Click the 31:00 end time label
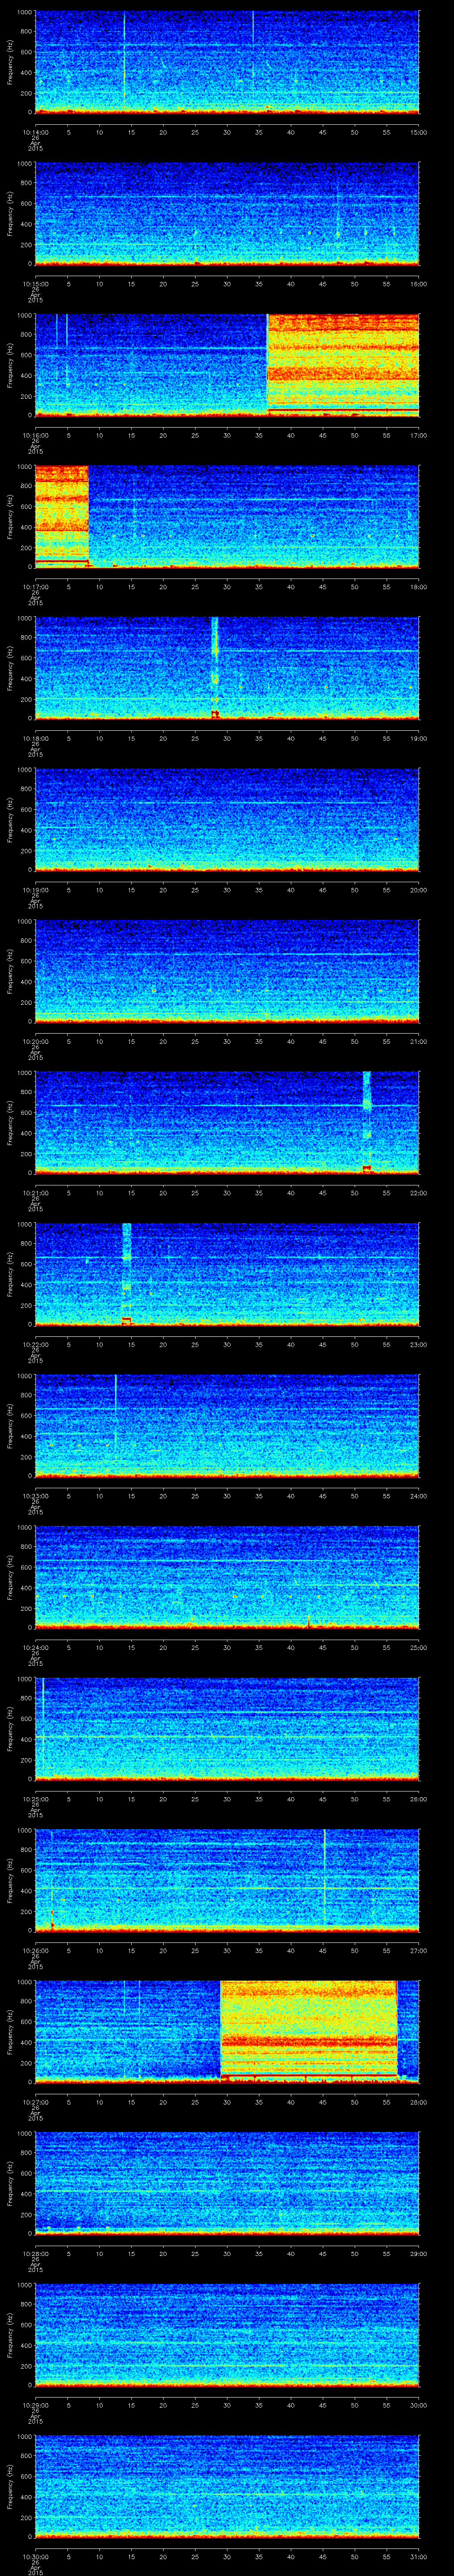This screenshot has height=2576, width=454. click(x=419, y=2556)
